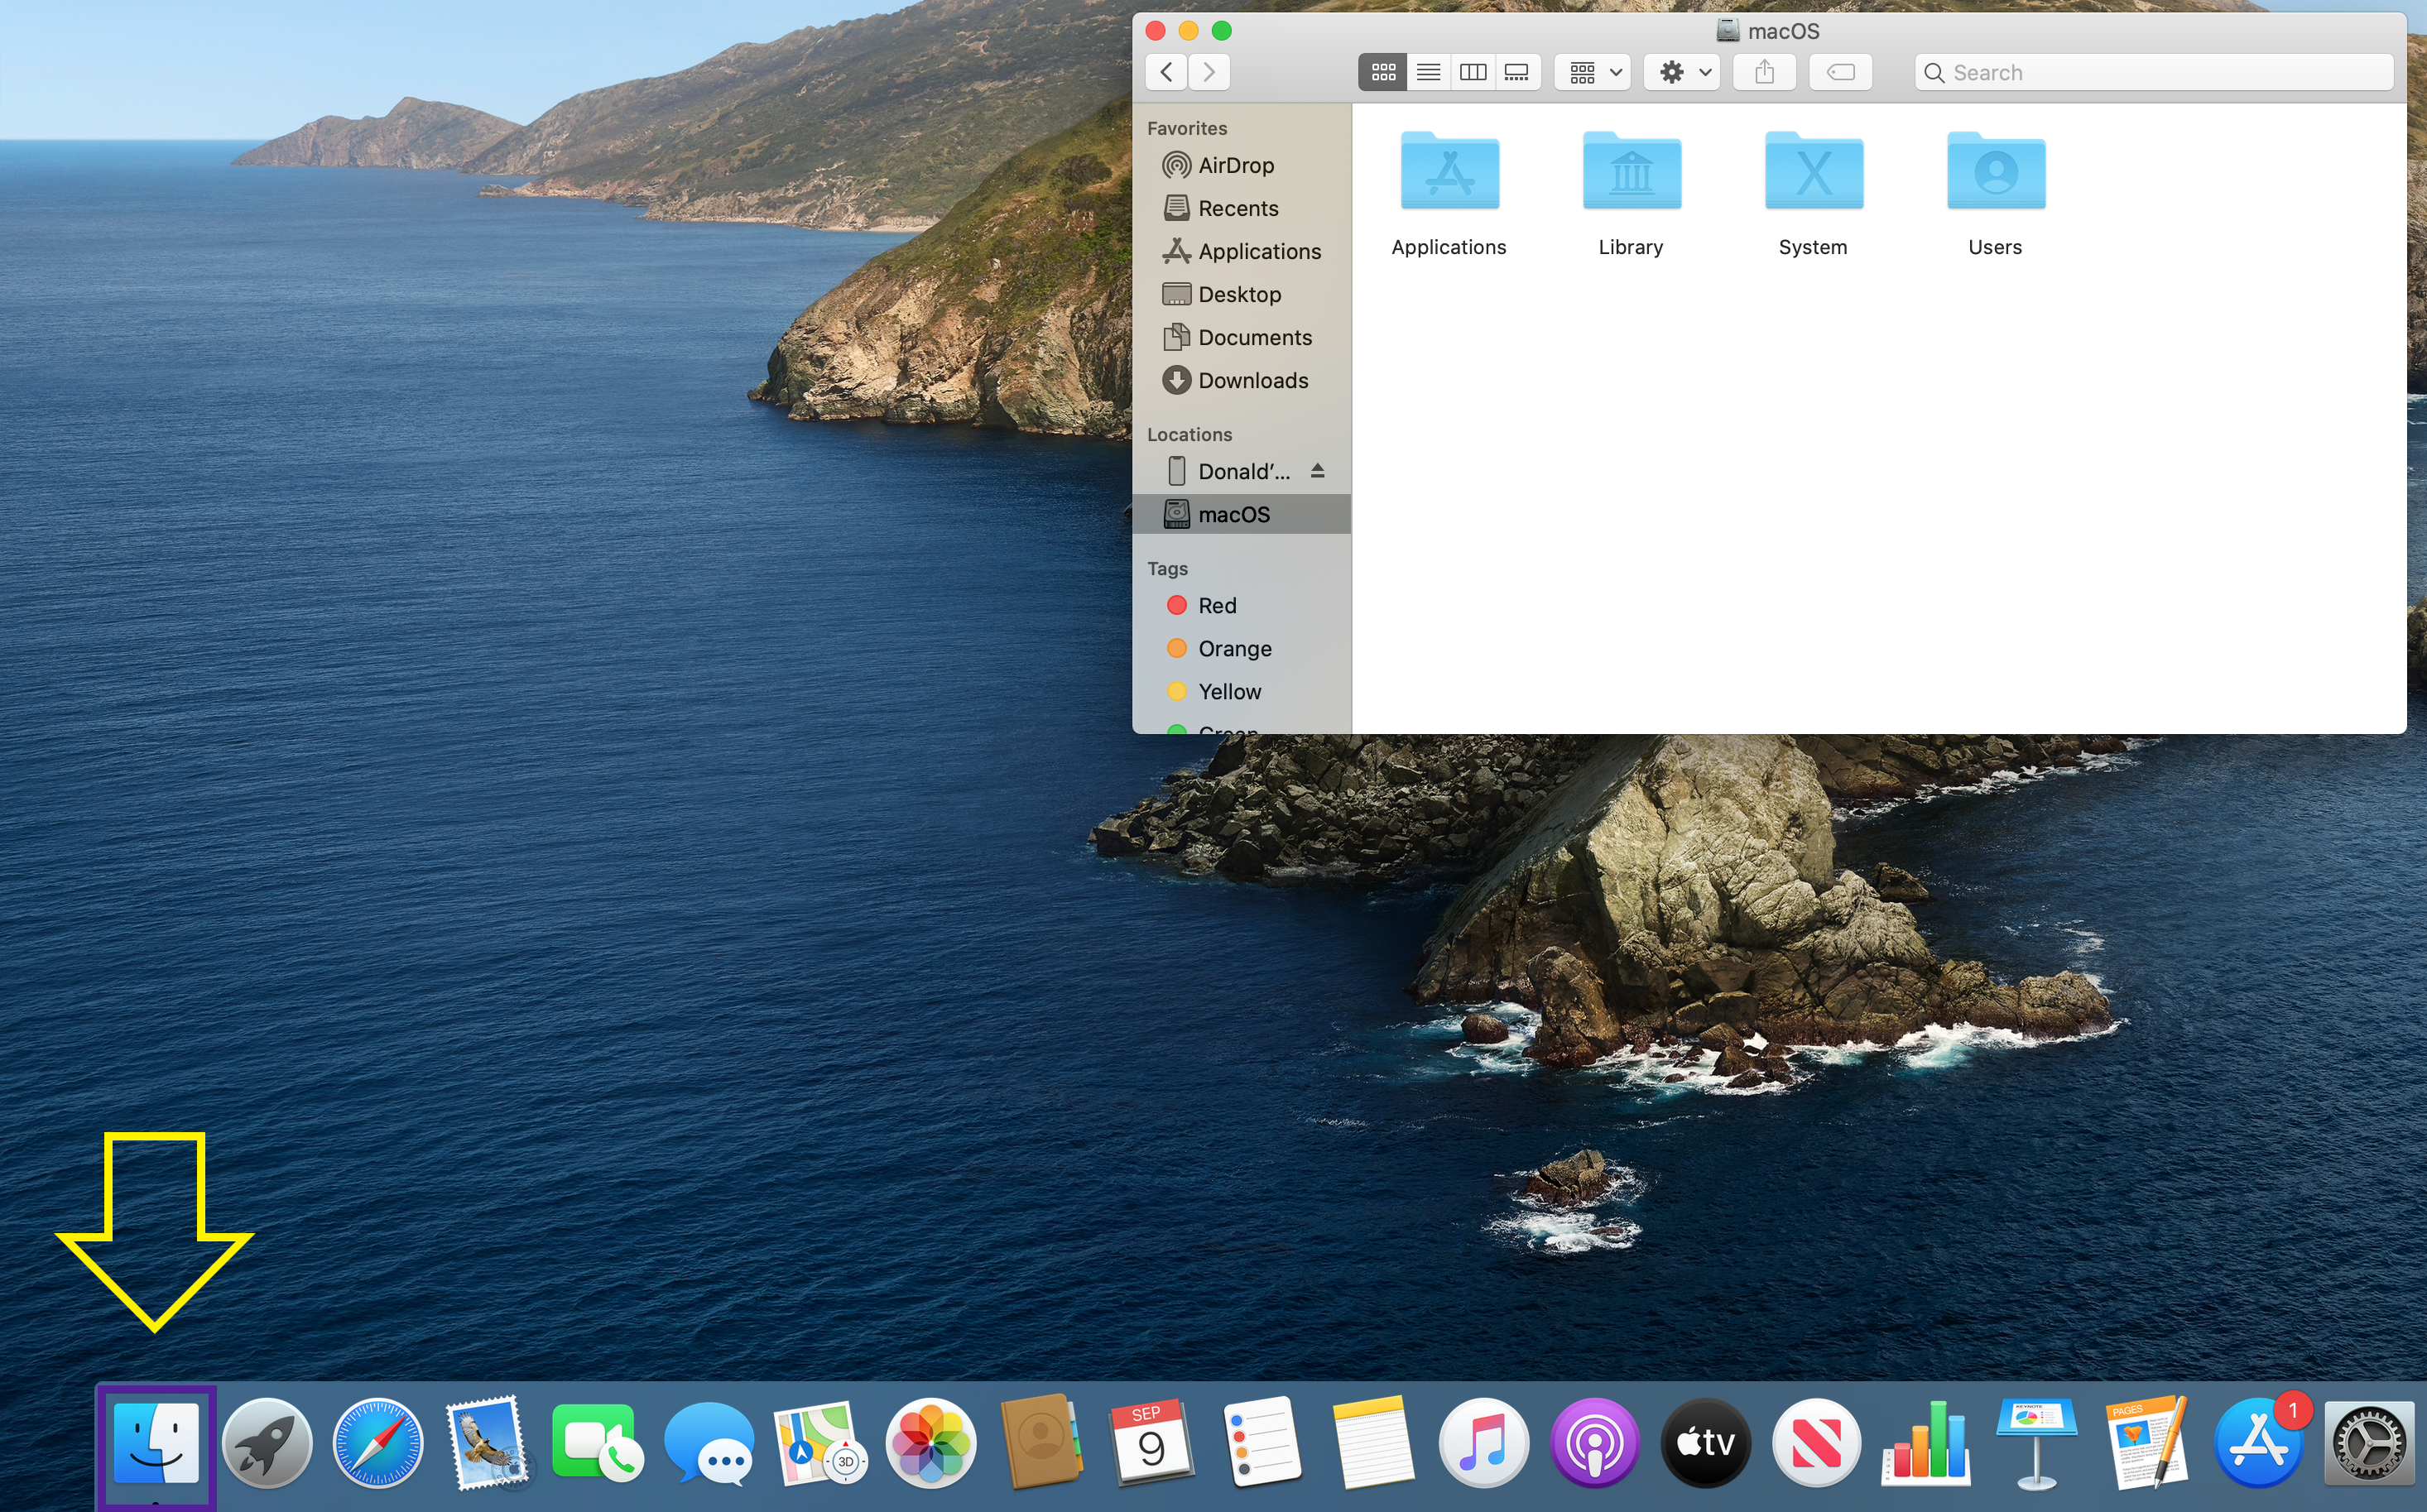Launch Apple TV from the Dock
The height and width of the screenshot is (1512, 2427).
point(1706,1443)
